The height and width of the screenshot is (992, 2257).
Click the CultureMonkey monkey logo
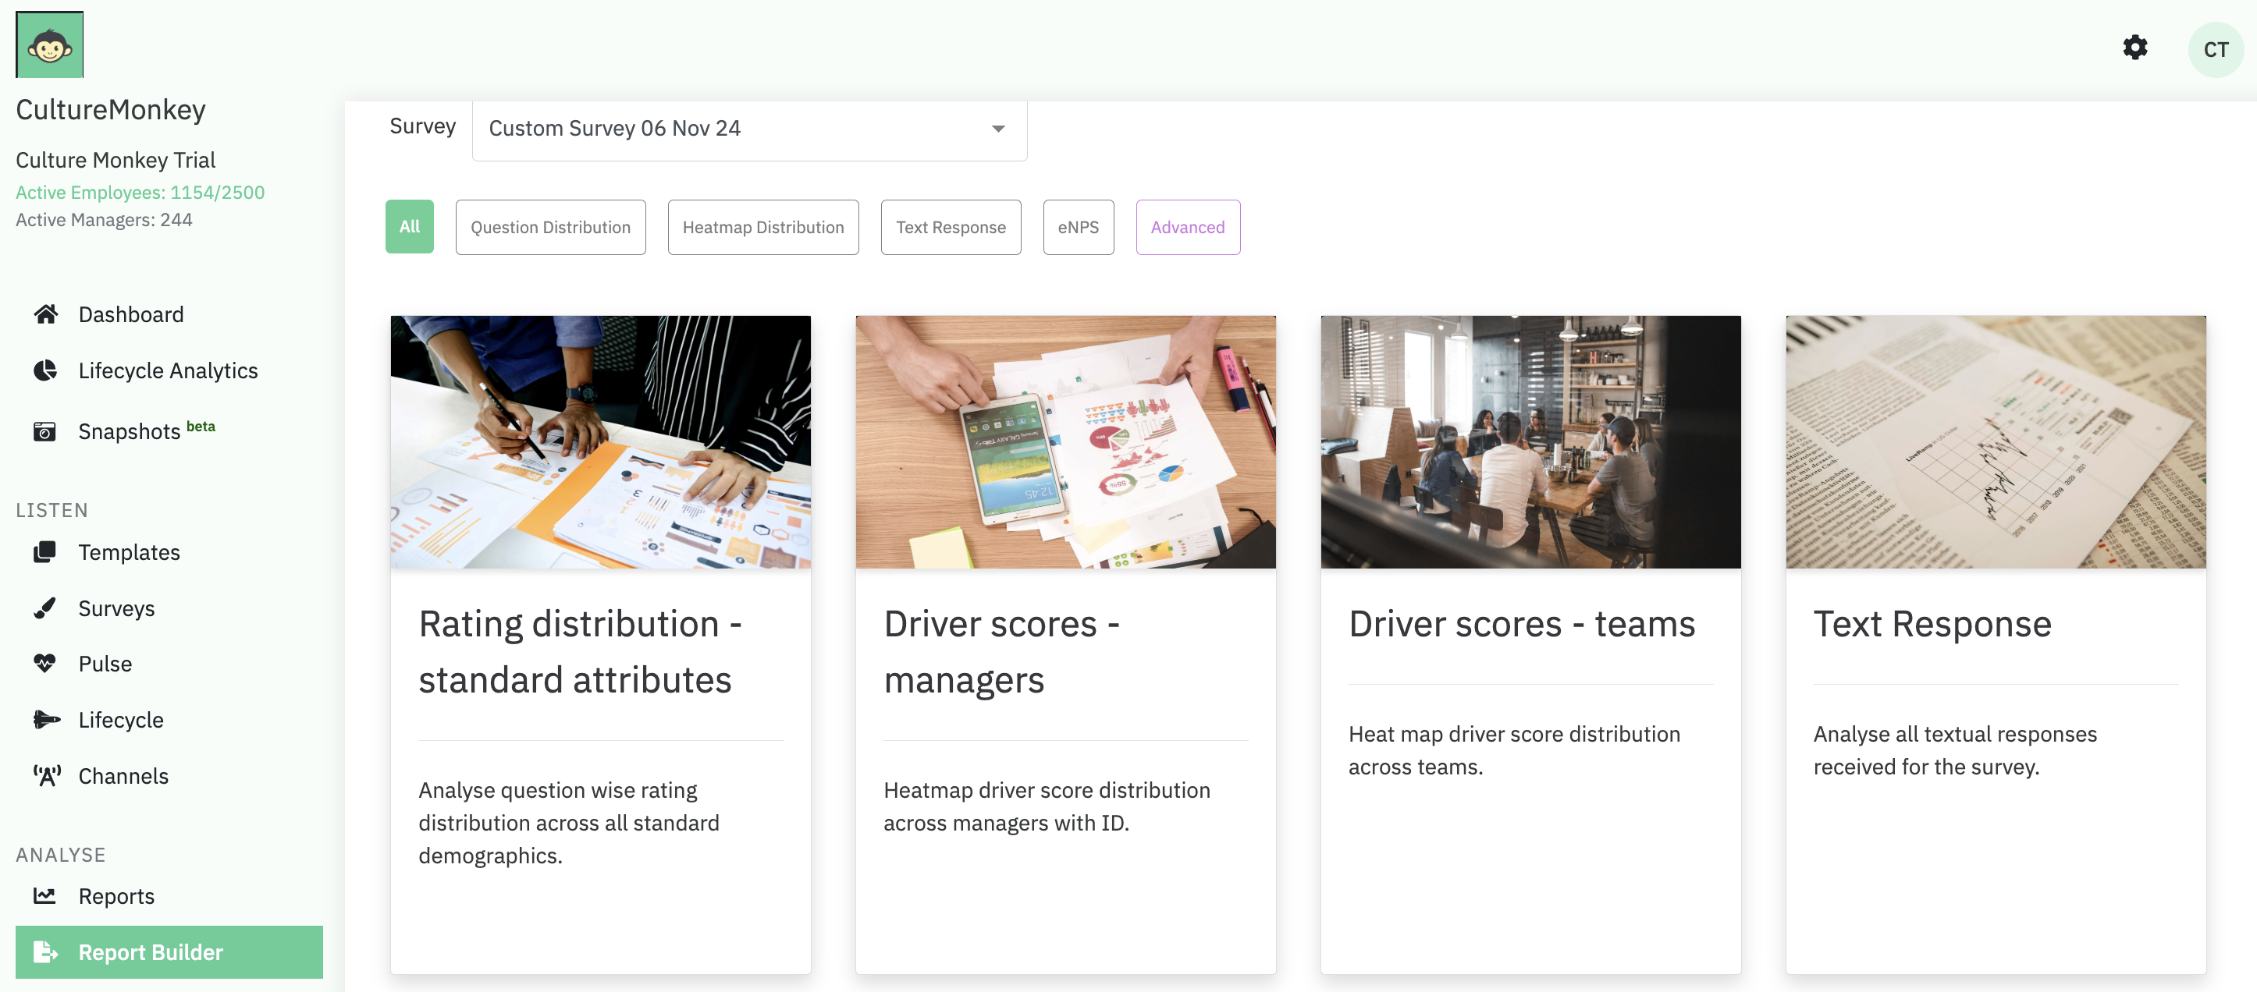50,44
